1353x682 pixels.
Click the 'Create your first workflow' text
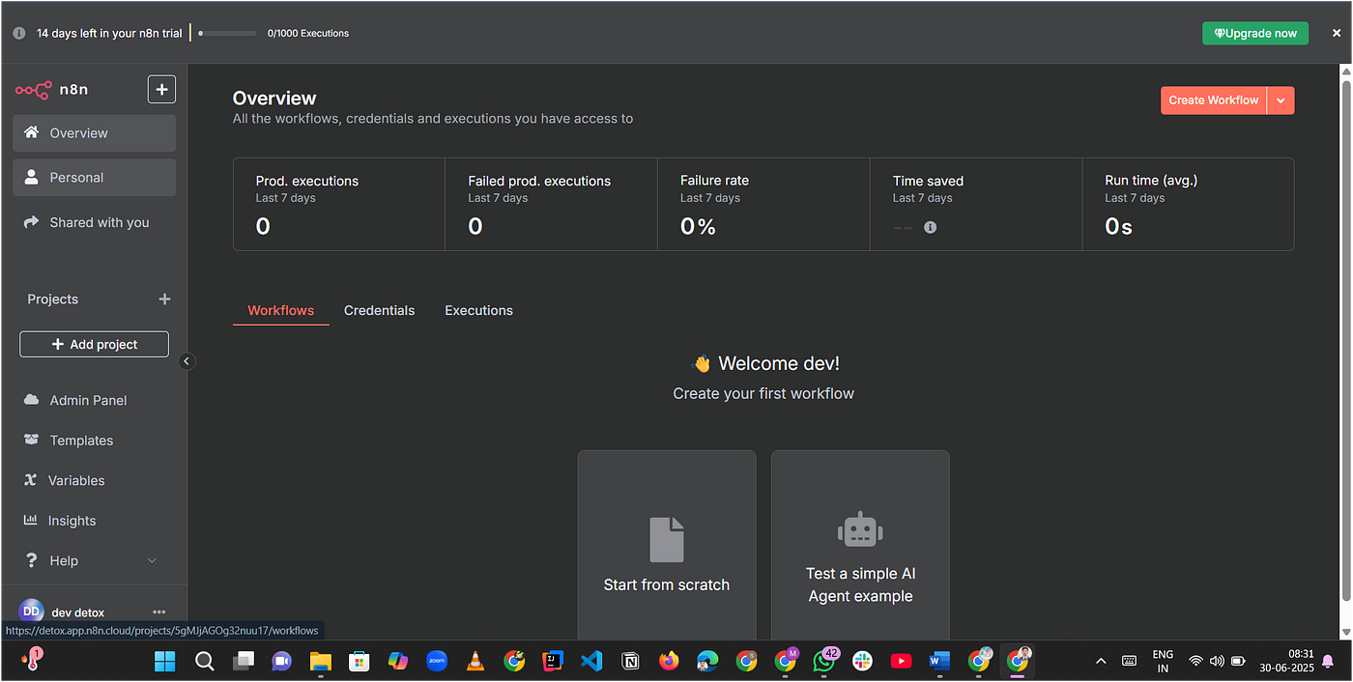[x=763, y=393]
